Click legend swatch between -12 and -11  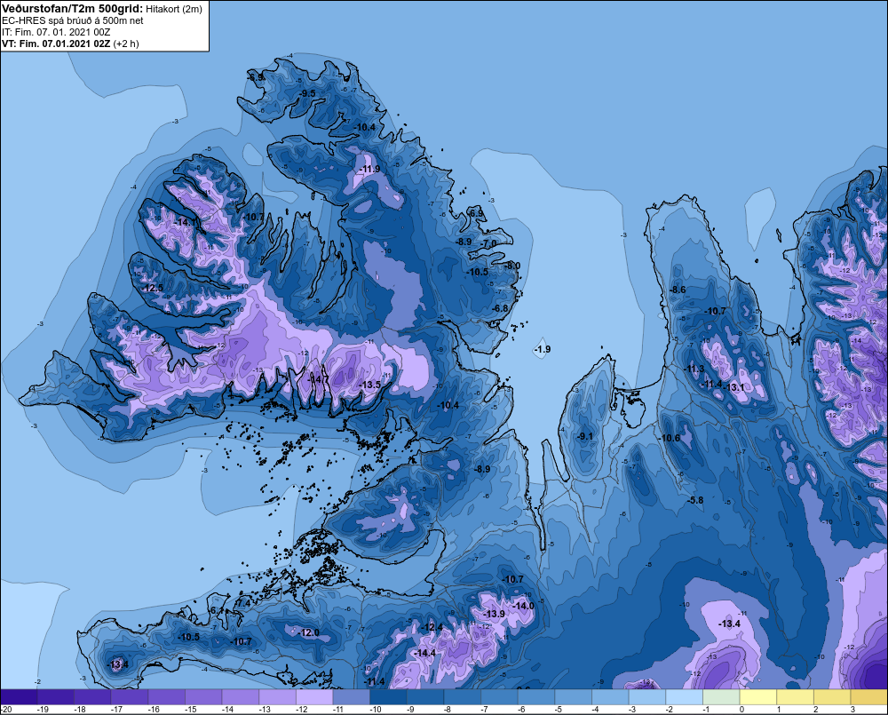point(314,697)
